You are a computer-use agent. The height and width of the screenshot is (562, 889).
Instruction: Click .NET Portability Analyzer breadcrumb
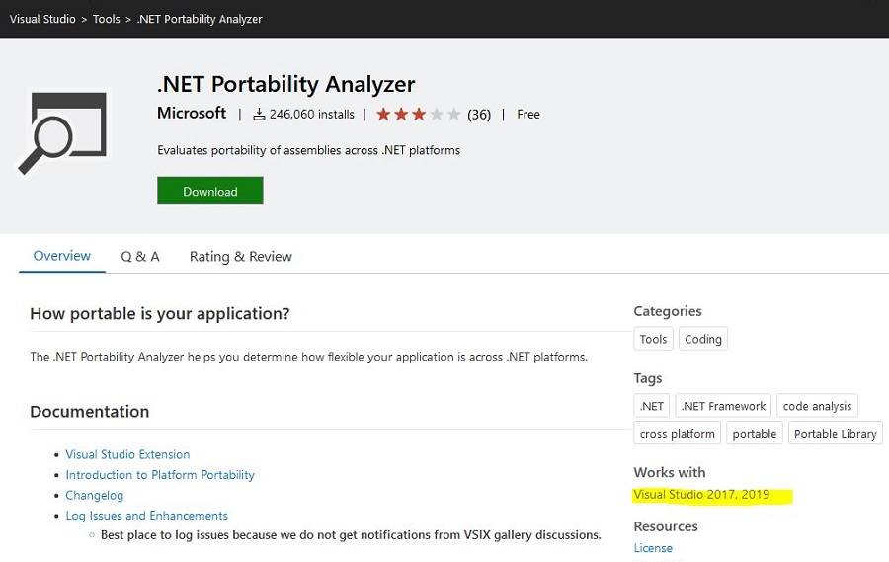click(200, 19)
